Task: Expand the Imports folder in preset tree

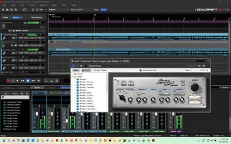Action: coord(75,74)
